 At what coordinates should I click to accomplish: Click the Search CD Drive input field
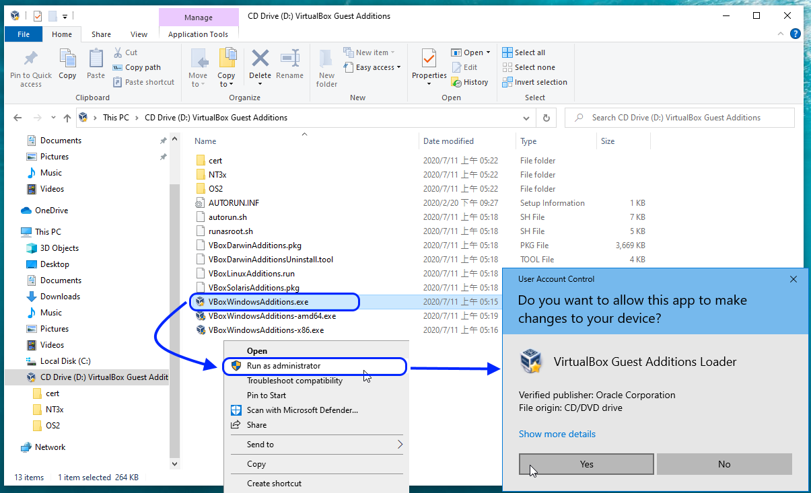(x=680, y=118)
